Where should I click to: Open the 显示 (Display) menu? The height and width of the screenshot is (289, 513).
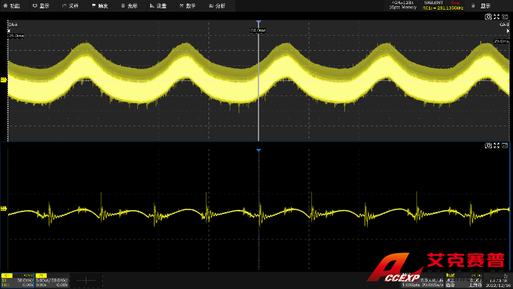click(41, 5)
